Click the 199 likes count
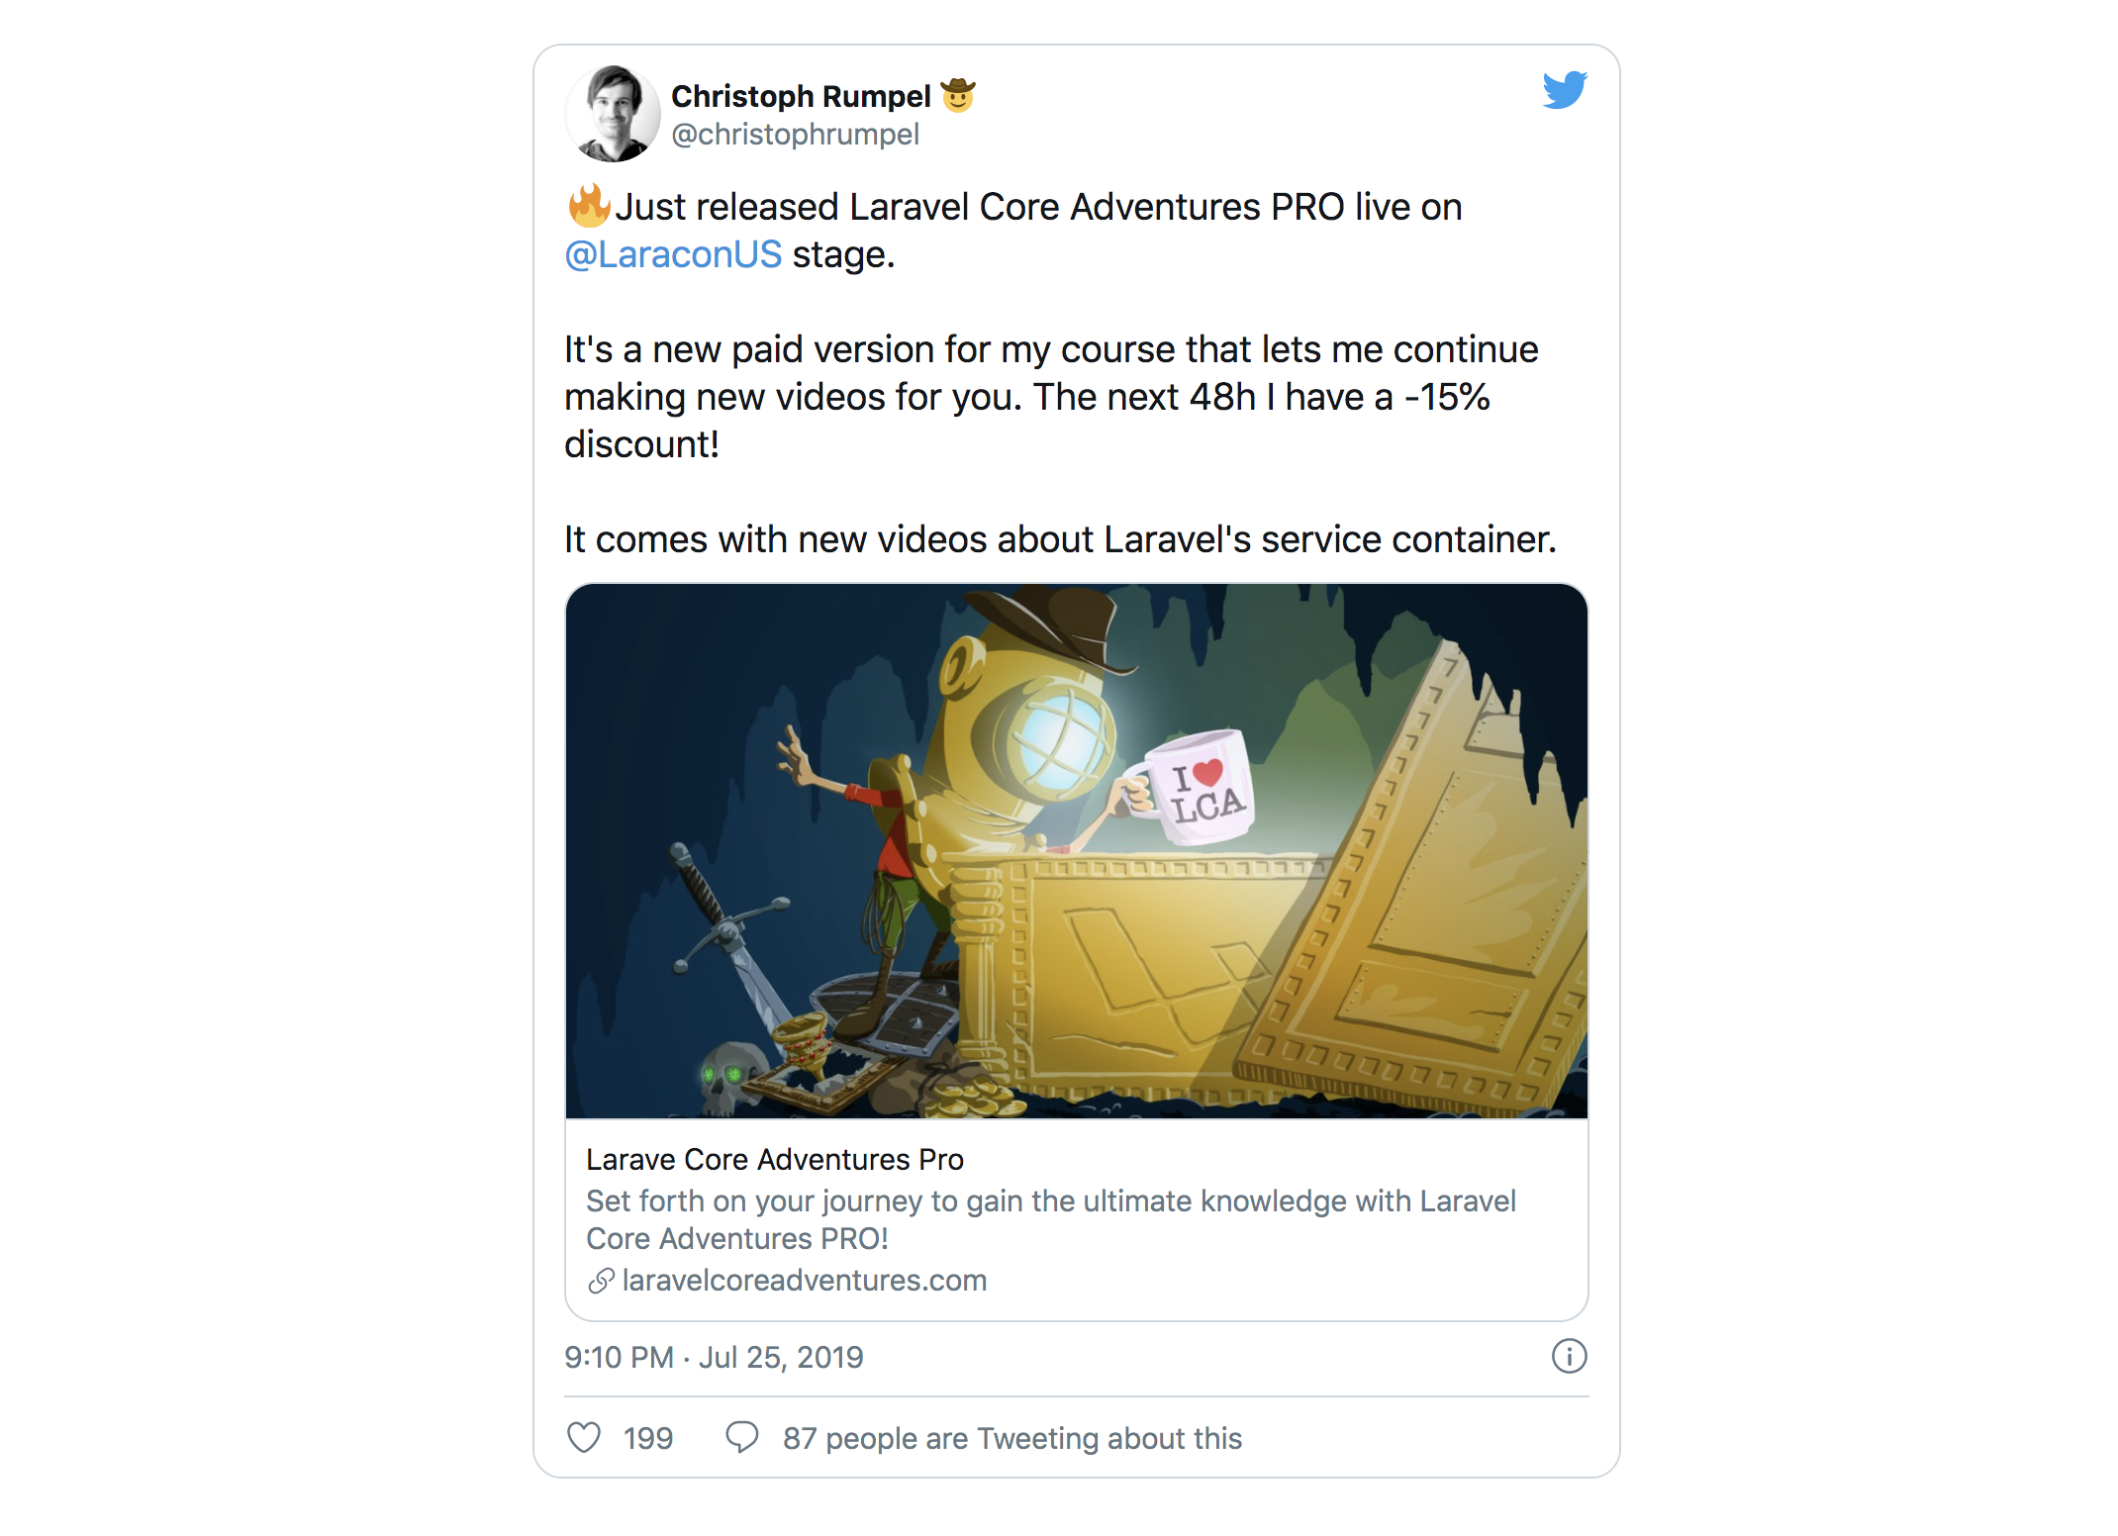 coord(648,1438)
